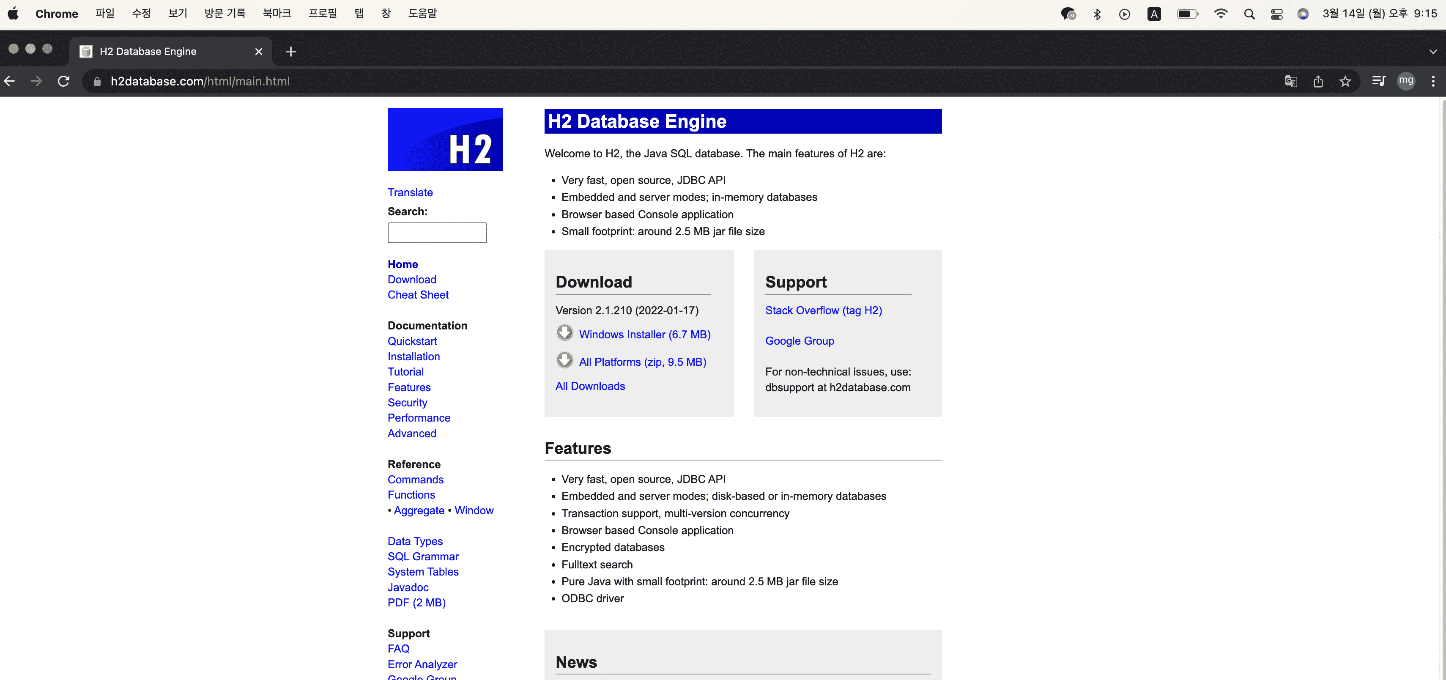Reload the page with the refresh icon
Screen dimensions: 1446x680
point(63,82)
